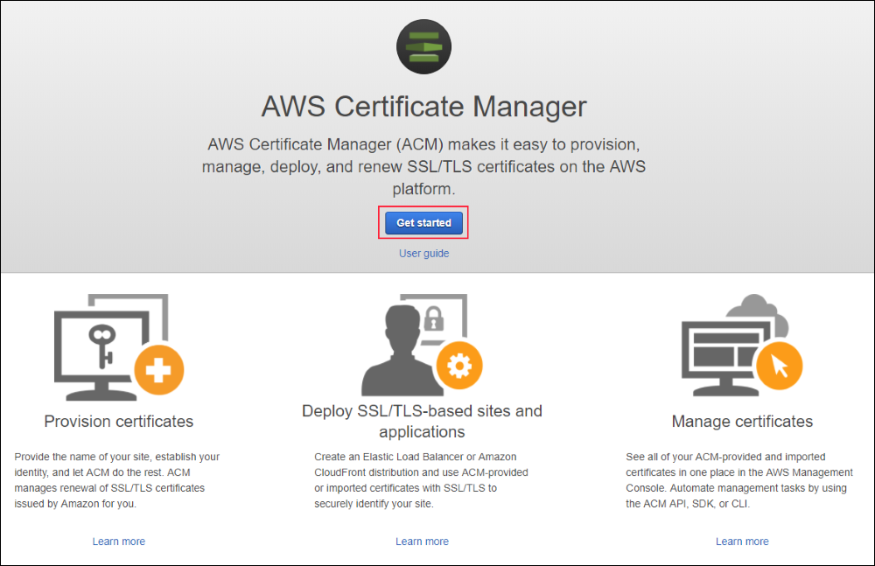Click the Deploy SSL/TLS-based sites and applications heading
The width and height of the screenshot is (875, 566).
(422, 422)
